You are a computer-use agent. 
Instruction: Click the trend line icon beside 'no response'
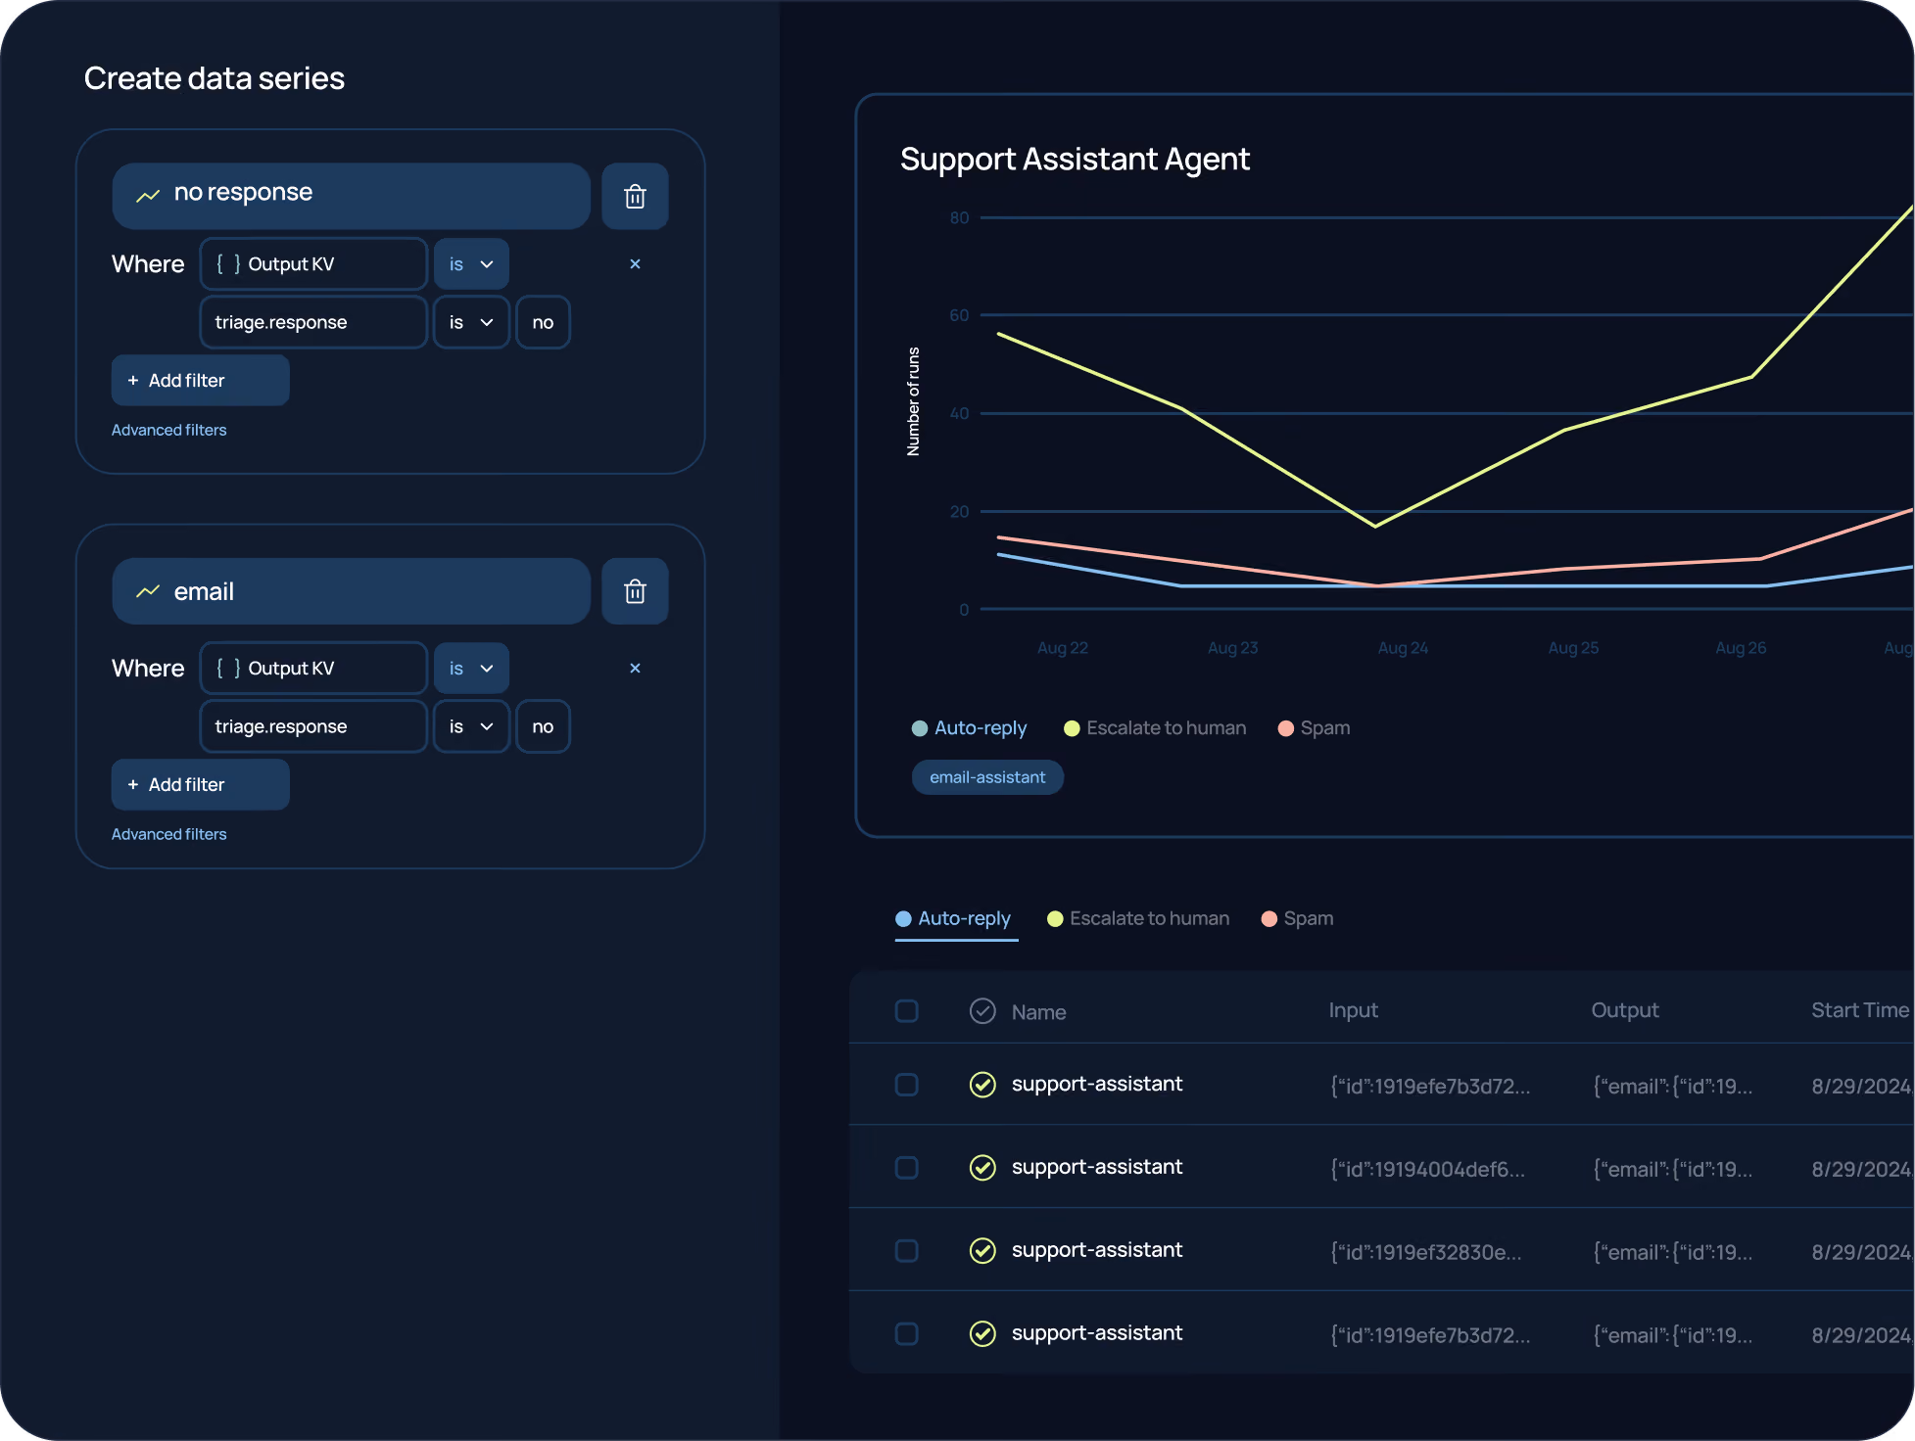click(148, 196)
